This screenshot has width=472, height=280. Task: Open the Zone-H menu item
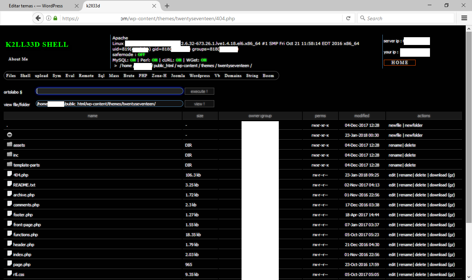[x=159, y=76]
